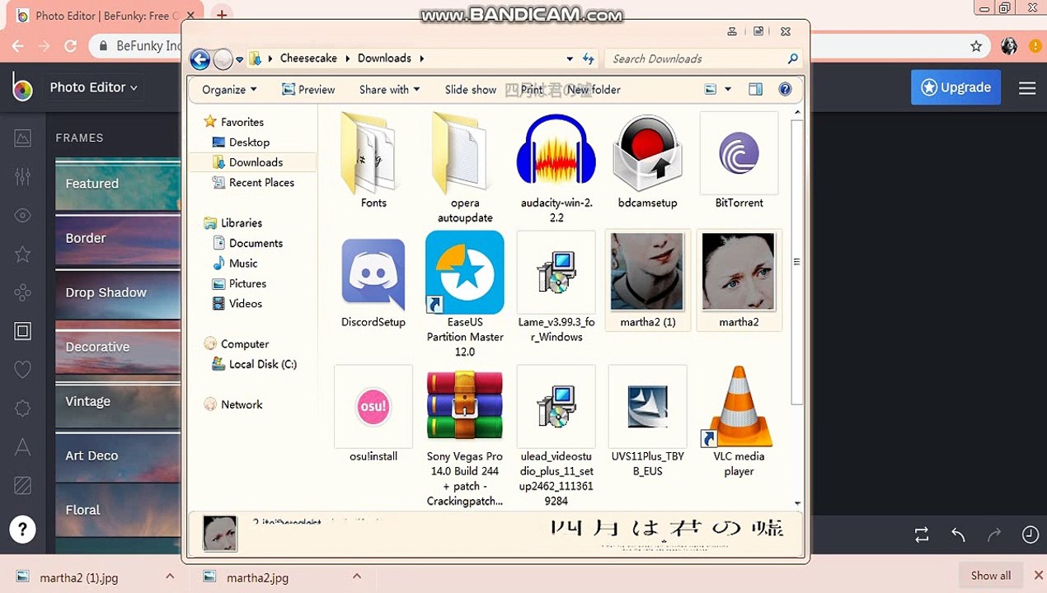The height and width of the screenshot is (593, 1047).
Task: Select the VLC media player shortcut
Action: pyautogui.click(x=739, y=407)
